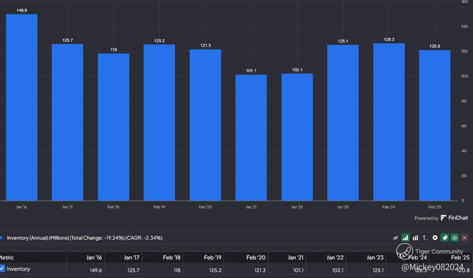Select the bar chart type icon
Screen dimensions: 473x278
coord(405,238)
